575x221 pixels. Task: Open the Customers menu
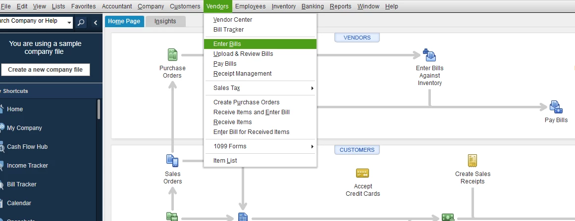(x=185, y=6)
